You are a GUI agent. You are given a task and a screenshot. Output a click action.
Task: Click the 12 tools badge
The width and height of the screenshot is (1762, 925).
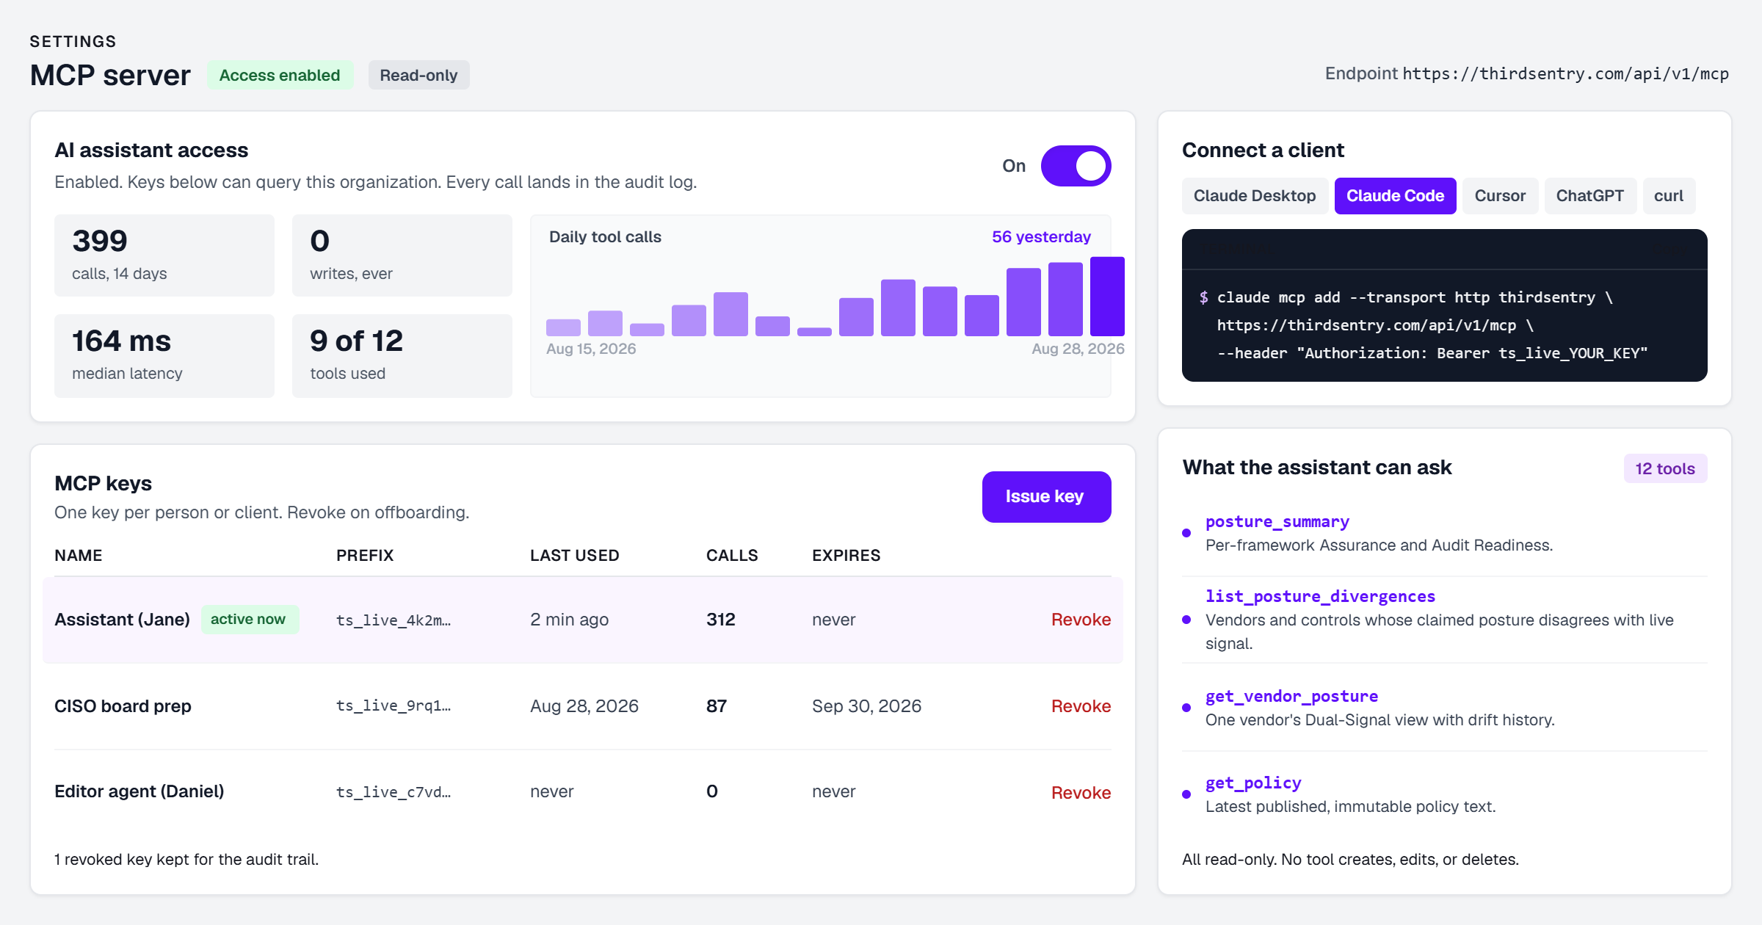(1665, 468)
